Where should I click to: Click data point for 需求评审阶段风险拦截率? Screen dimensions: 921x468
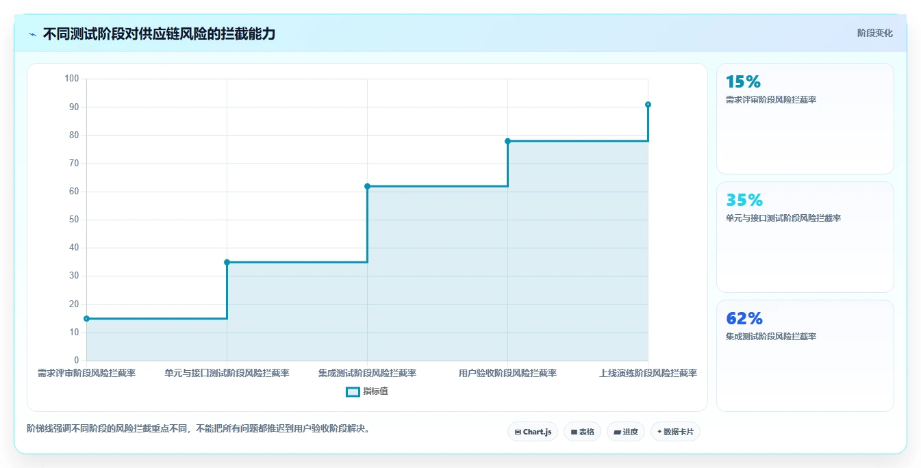86,318
